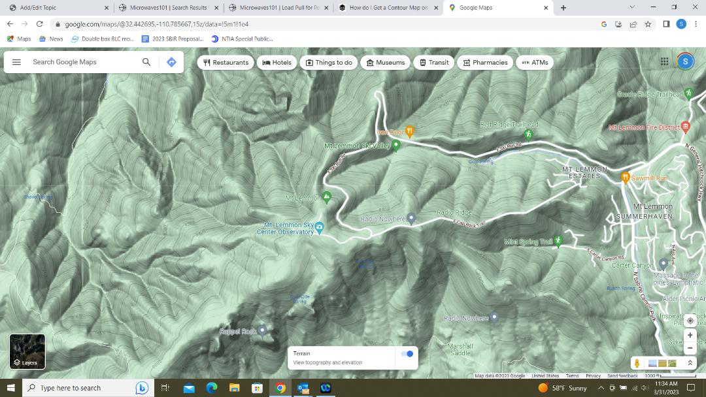
Task: Filter map by Pharmacies
Action: tap(485, 63)
